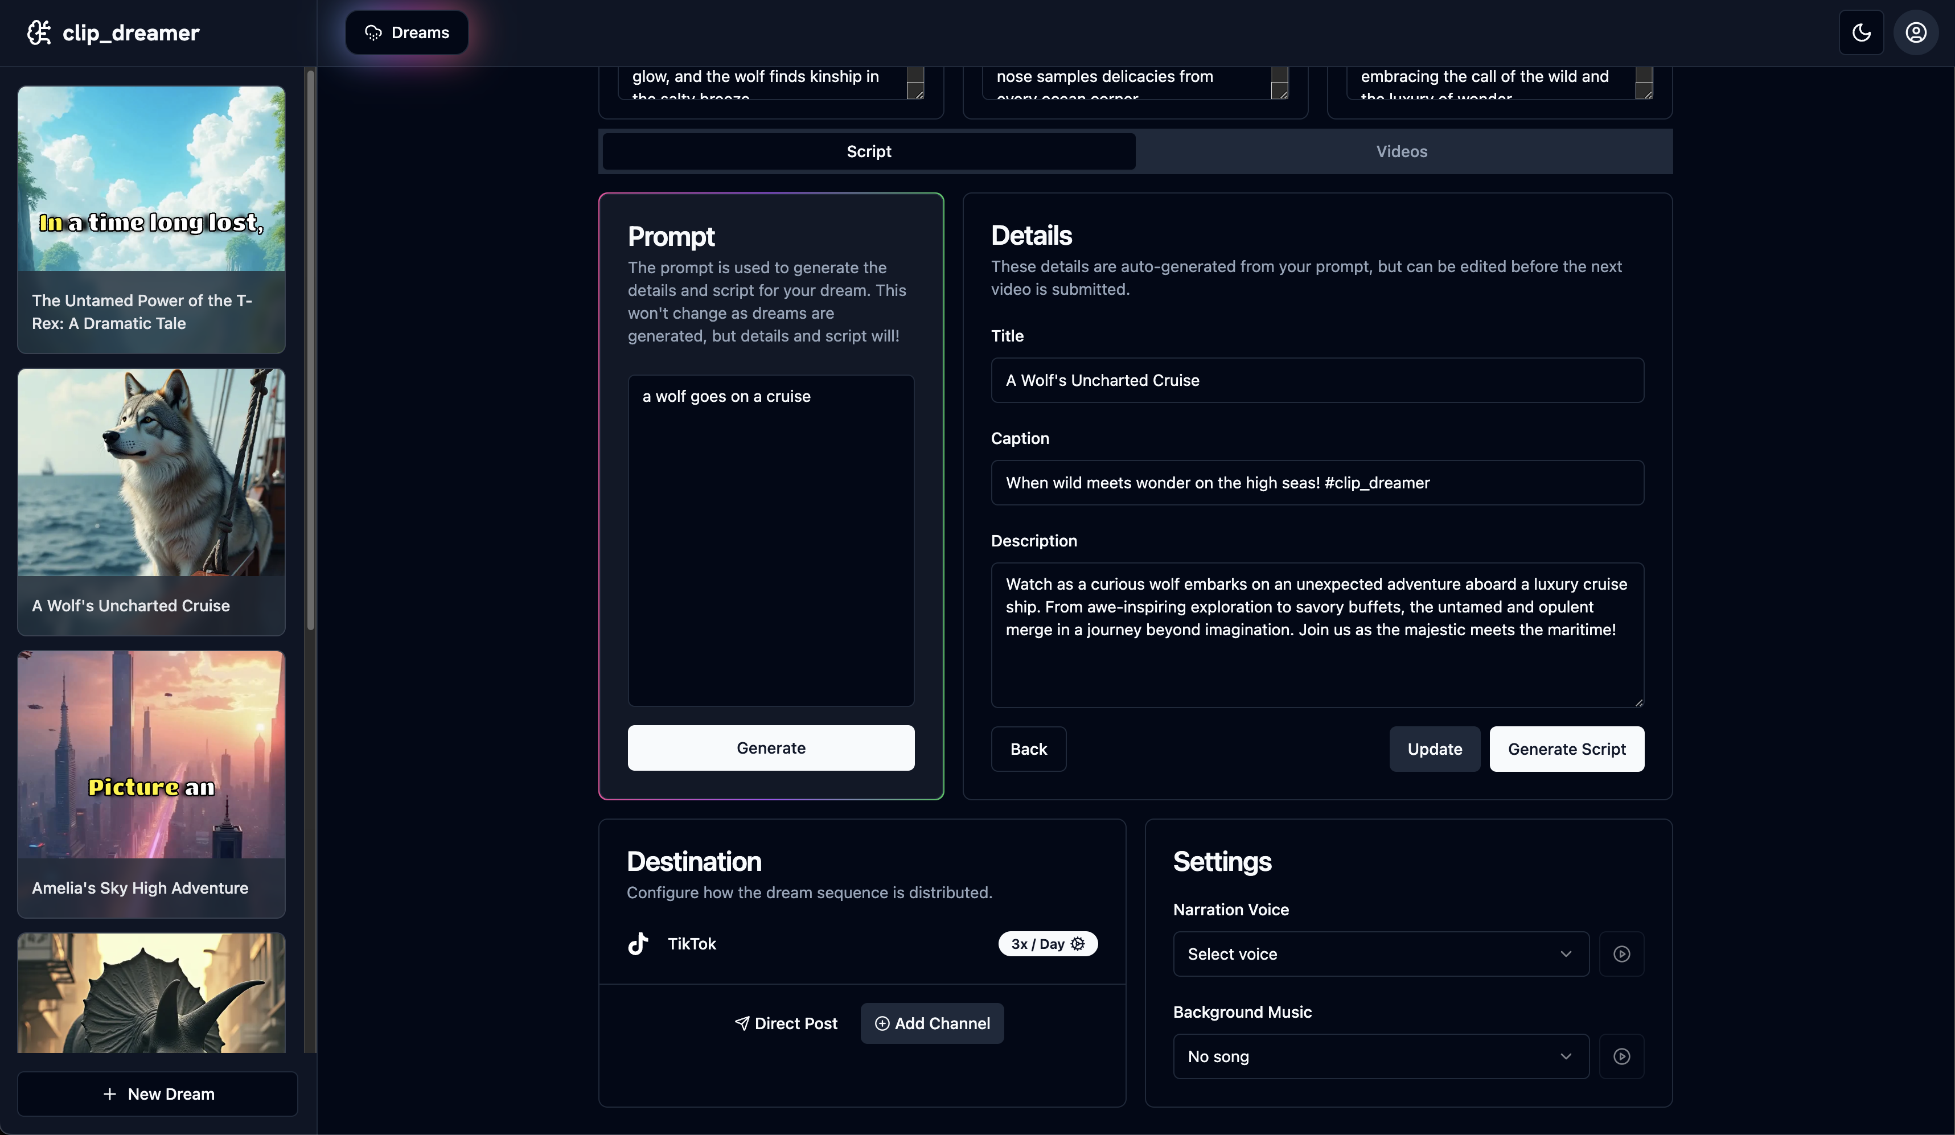Screen dimensions: 1955x1135
Task: Click the Direct Post button
Action: tap(787, 1023)
